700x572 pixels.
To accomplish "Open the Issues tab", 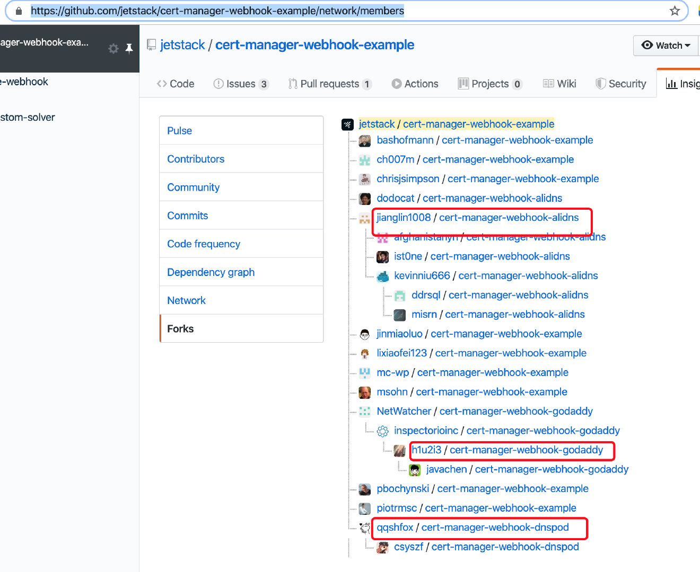I will (241, 84).
